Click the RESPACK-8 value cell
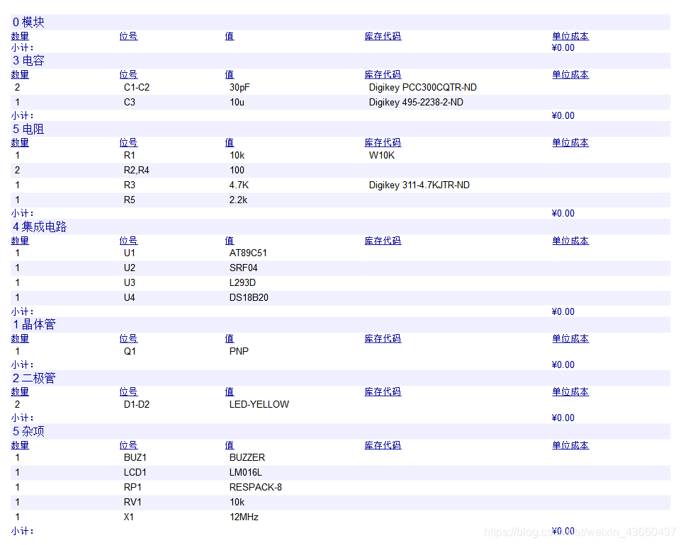This screenshot has height=545, width=683. 256,487
